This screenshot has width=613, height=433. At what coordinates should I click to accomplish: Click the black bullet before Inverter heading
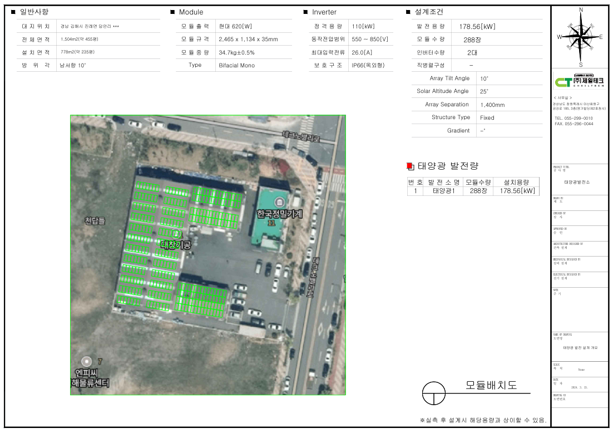tap(305, 12)
